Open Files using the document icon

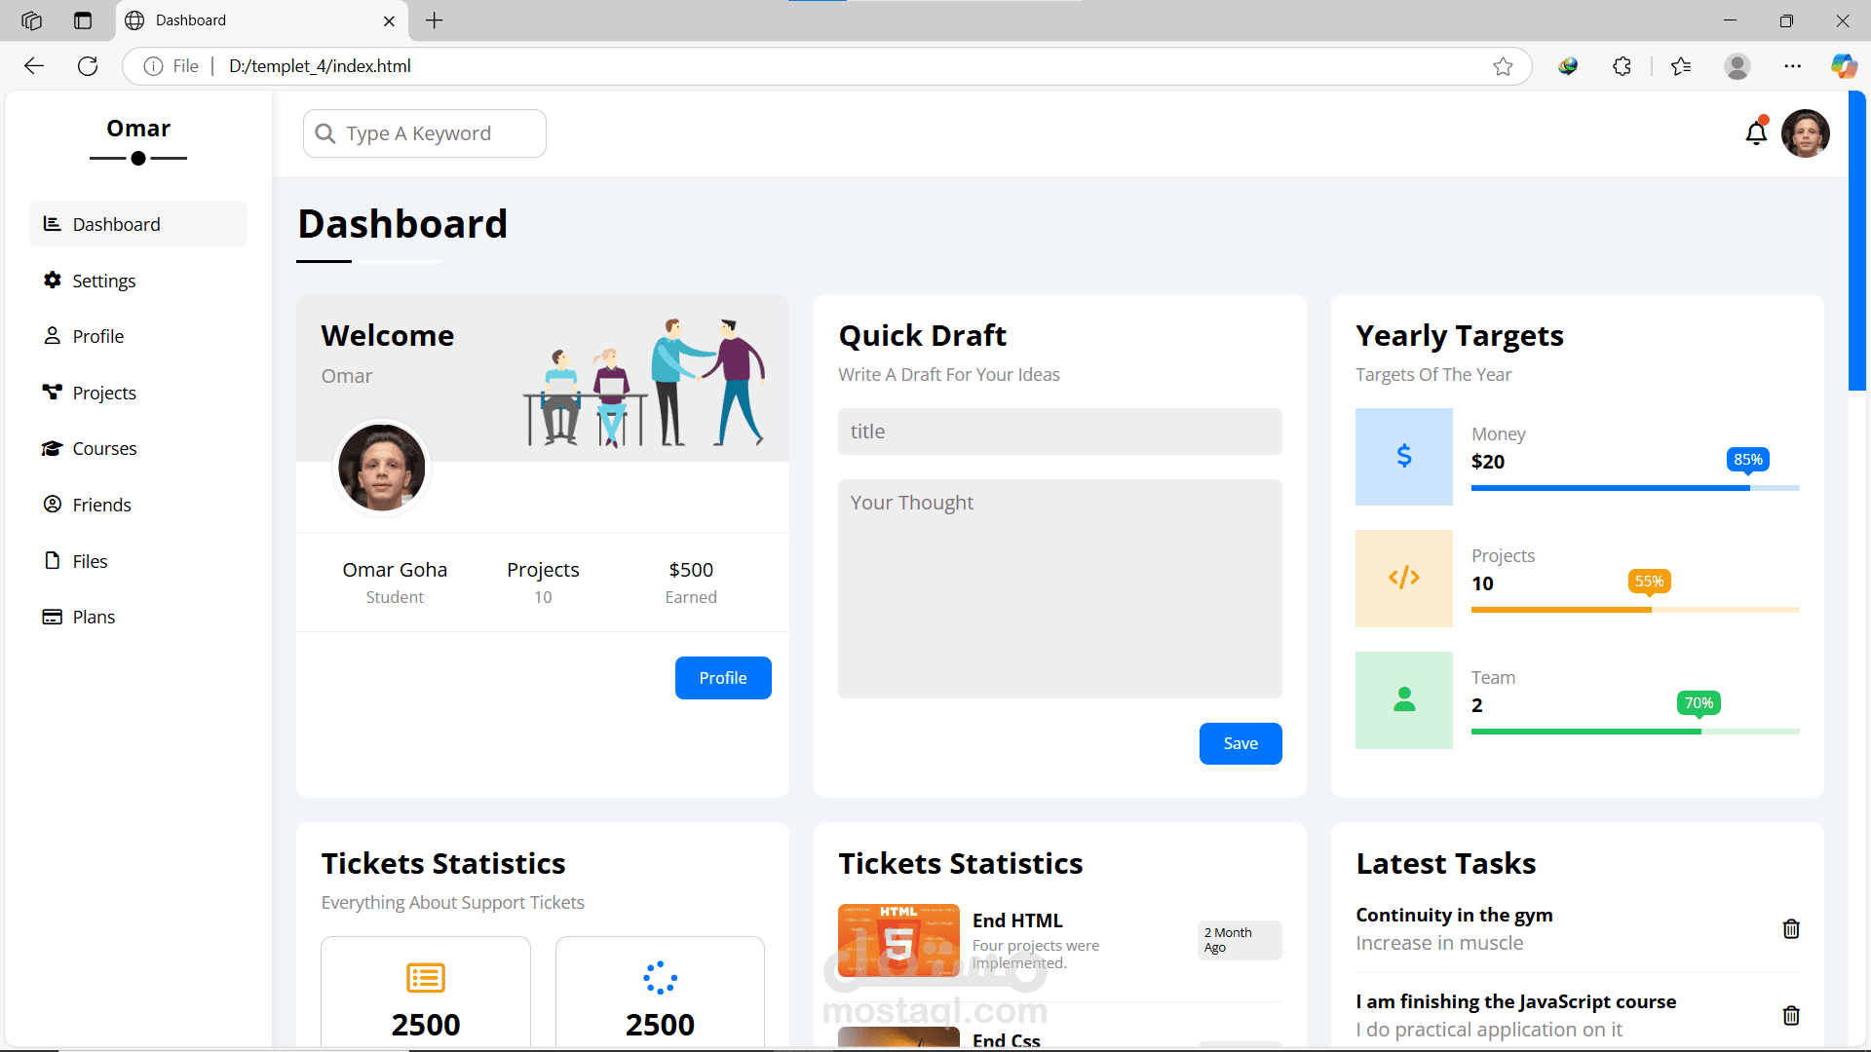[x=53, y=560]
